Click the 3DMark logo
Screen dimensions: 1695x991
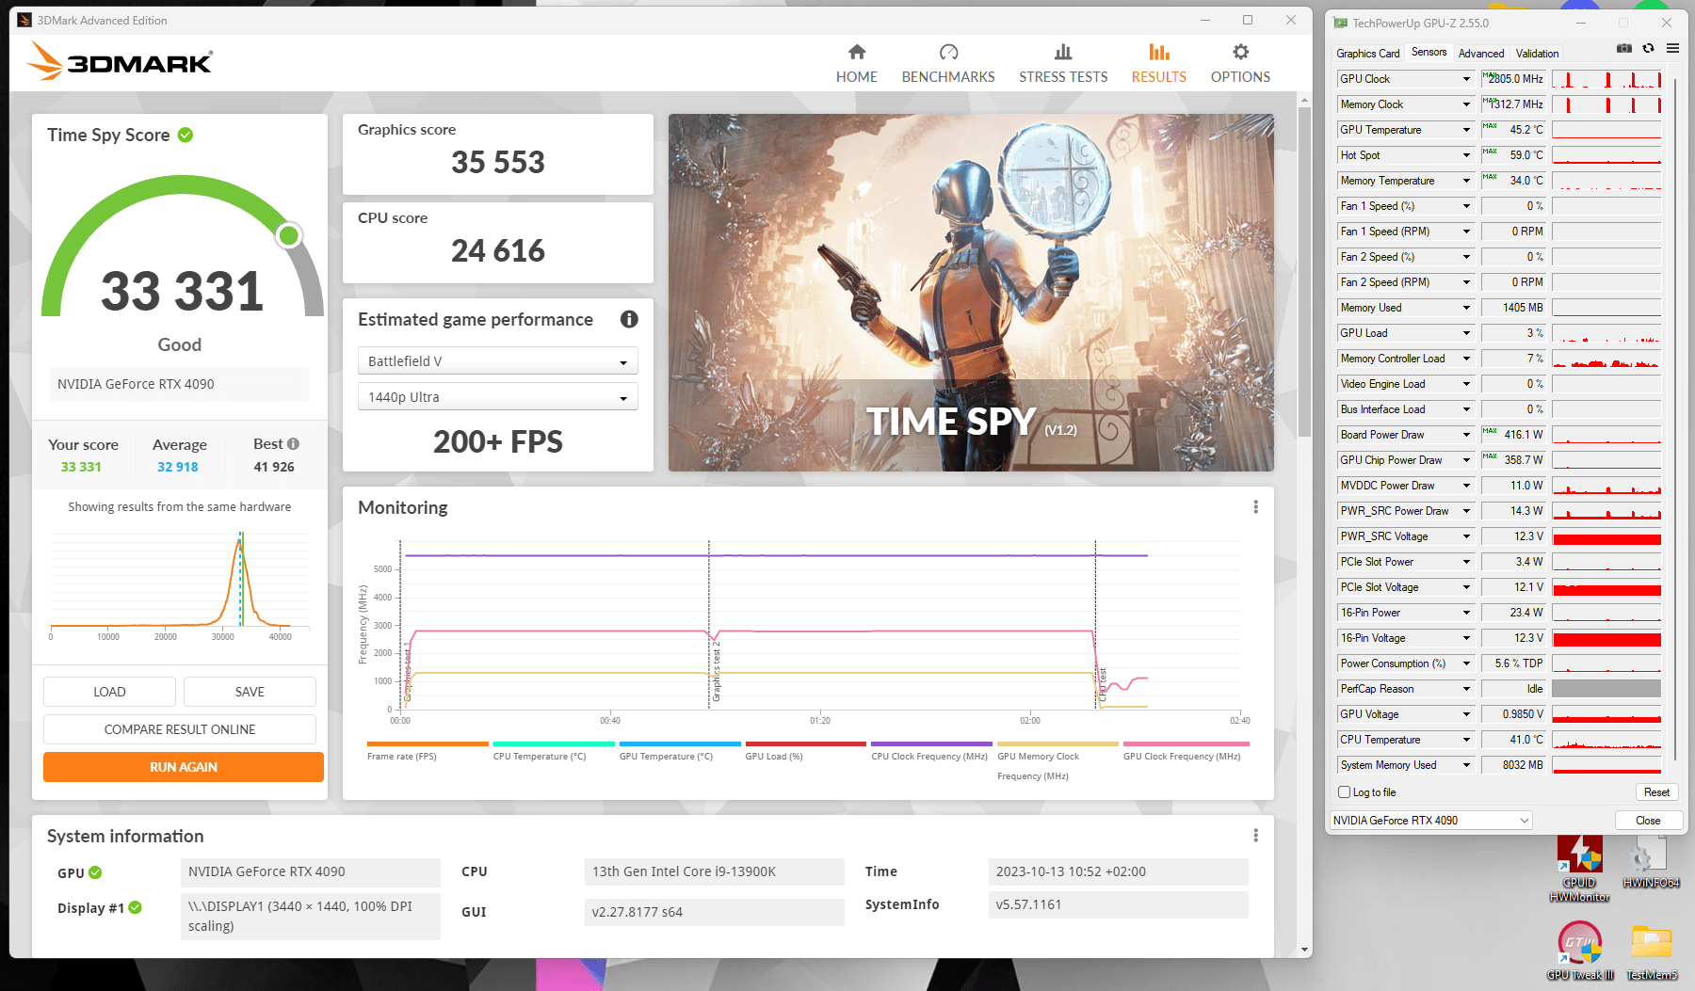point(120,61)
